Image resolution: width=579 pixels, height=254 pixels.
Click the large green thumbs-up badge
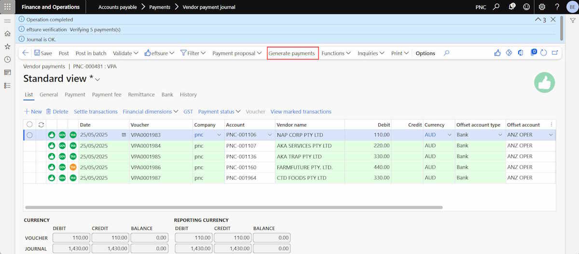pyautogui.click(x=544, y=83)
